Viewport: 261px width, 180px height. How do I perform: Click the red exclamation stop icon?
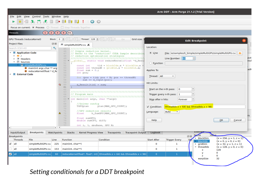point(83,21)
